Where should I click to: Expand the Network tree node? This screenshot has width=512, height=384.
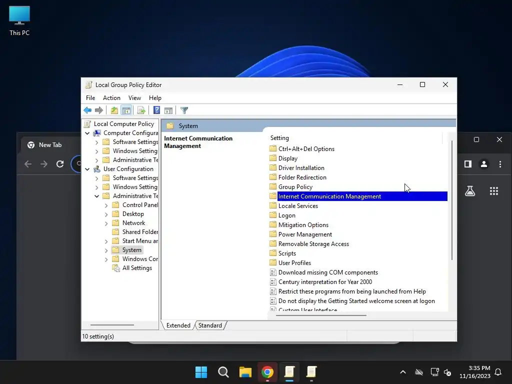[106, 223]
